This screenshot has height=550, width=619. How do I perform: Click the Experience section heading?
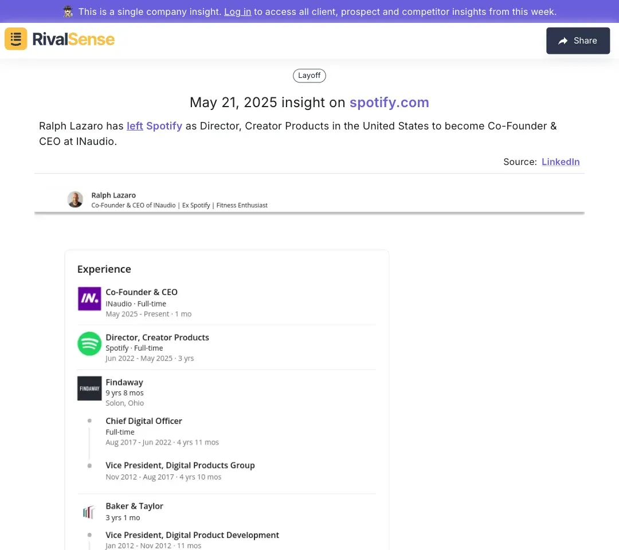tap(104, 269)
